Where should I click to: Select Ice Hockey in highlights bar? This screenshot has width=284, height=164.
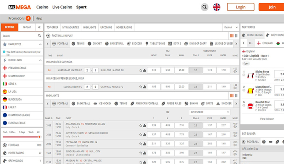102,104
